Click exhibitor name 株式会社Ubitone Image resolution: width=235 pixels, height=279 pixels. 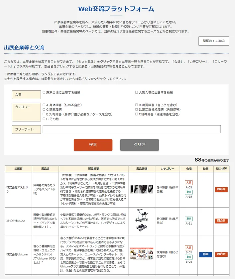click(x=17, y=254)
